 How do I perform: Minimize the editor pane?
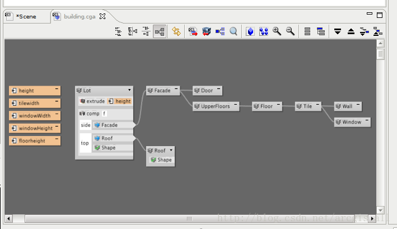point(370,13)
